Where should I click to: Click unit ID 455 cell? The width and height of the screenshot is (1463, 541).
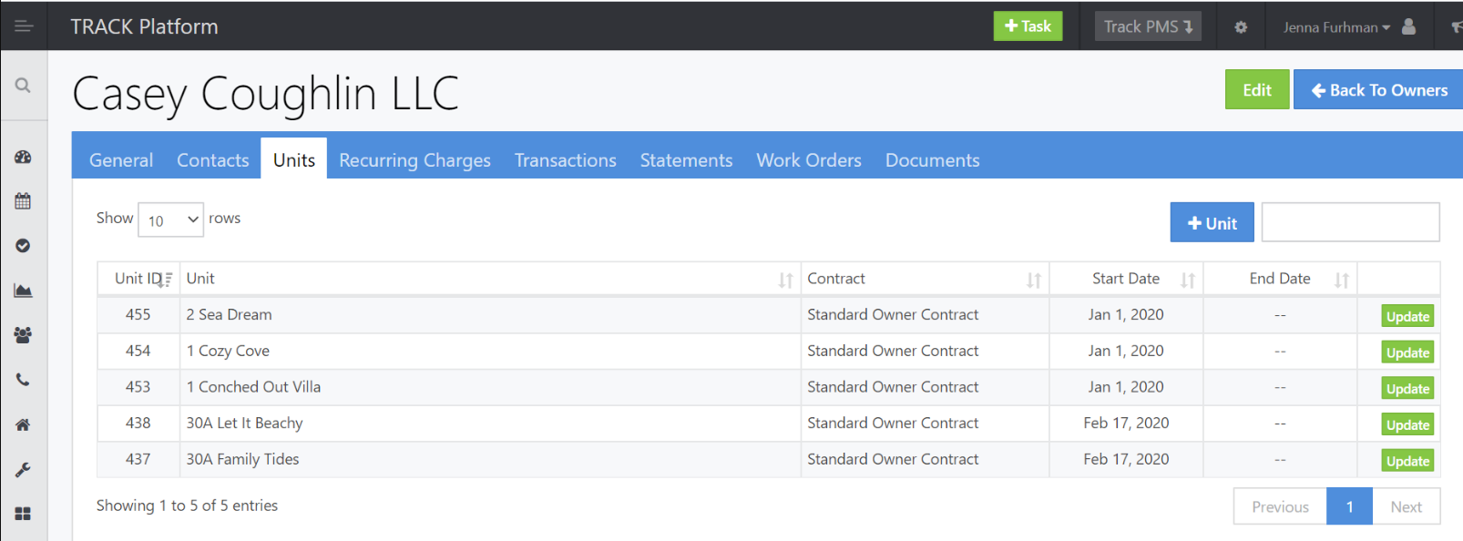(x=138, y=314)
